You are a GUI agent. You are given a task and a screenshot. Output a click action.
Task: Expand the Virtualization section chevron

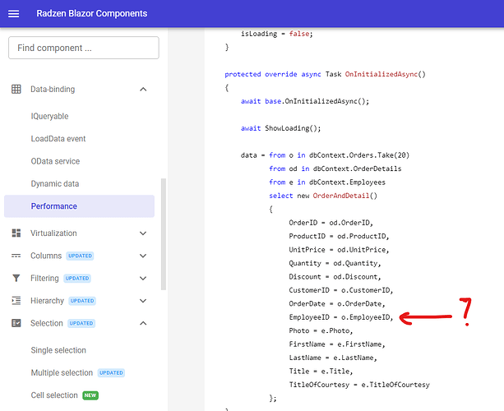tap(143, 233)
